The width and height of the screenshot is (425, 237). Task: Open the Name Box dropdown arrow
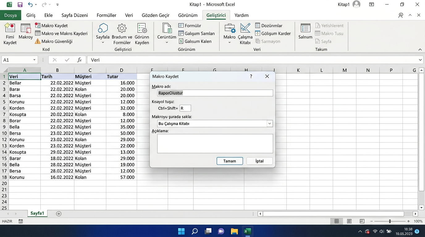tap(34, 60)
